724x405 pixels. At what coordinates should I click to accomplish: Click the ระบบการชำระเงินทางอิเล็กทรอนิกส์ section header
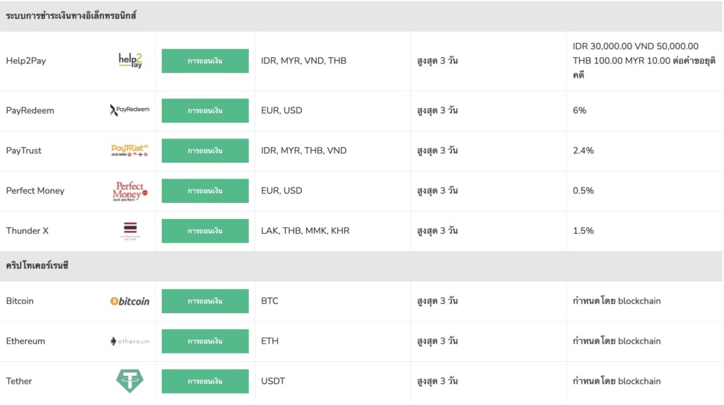click(71, 16)
